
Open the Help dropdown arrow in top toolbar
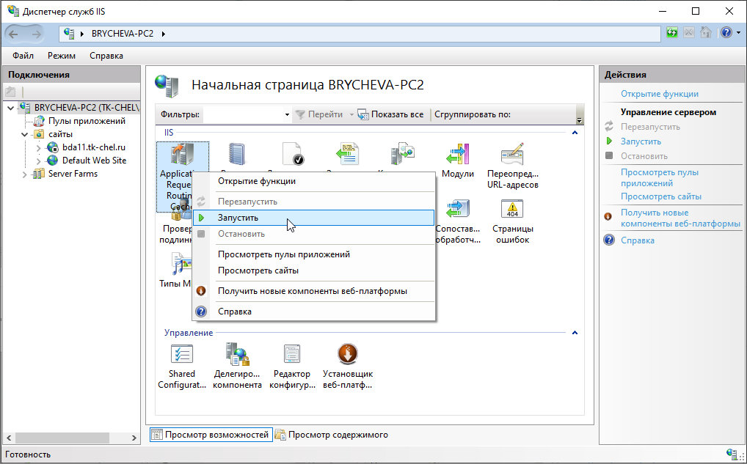point(738,33)
